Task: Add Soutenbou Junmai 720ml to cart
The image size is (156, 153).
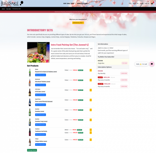Action: [91, 110]
